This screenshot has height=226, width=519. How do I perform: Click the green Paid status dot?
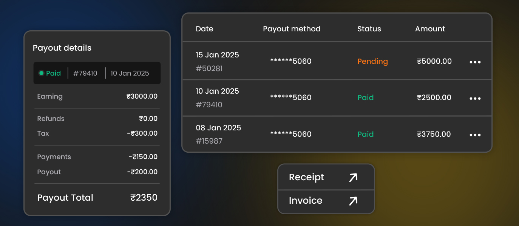42,73
